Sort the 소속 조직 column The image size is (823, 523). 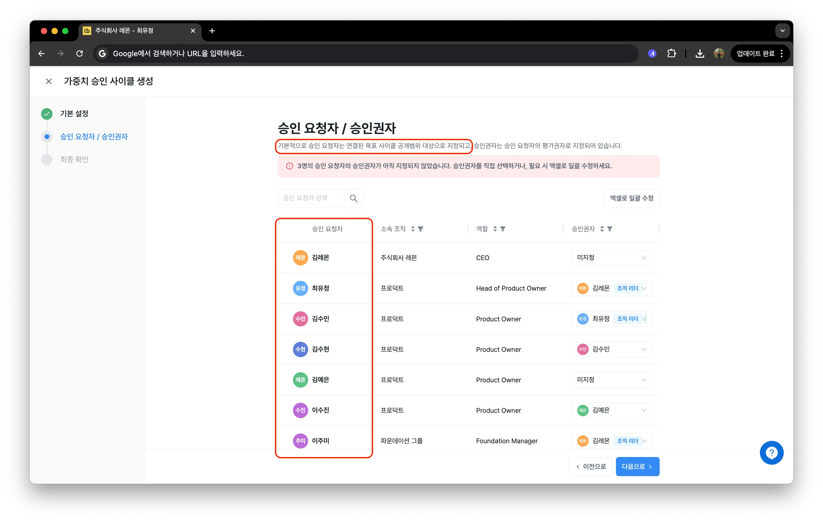click(x=413, y=229)
